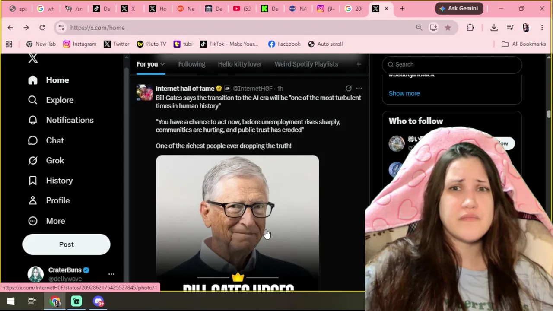This screenshot has height=311, width=553.
Task: Reload the current page
Action: 42,28
